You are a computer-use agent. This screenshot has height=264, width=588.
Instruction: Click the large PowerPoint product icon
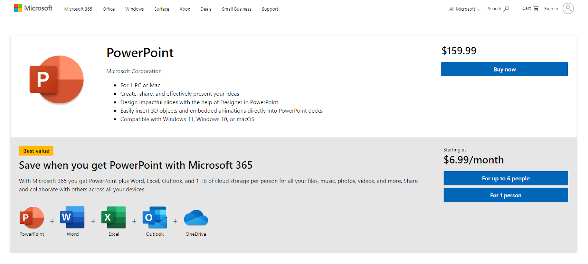click(57, 80)
